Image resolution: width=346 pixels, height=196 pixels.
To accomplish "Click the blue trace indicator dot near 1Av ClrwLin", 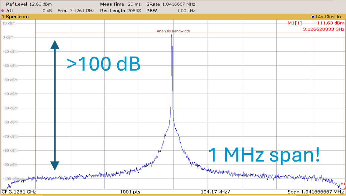I will (x=312, y=16).
